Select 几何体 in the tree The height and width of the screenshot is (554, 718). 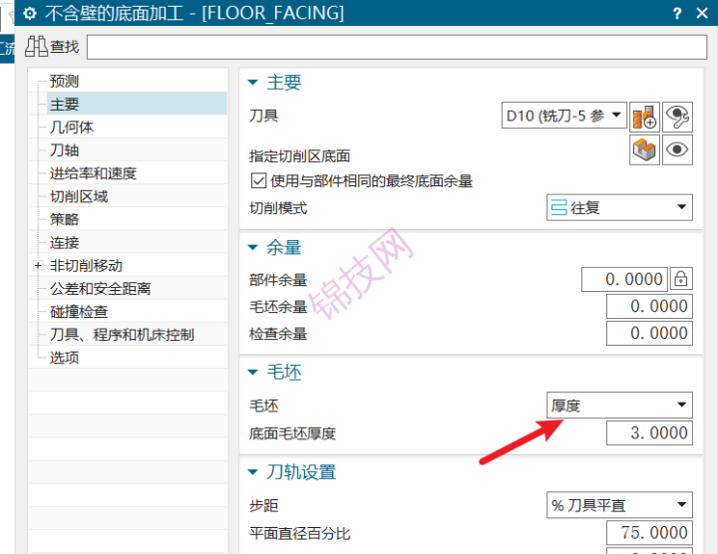[x=72, y=127]
